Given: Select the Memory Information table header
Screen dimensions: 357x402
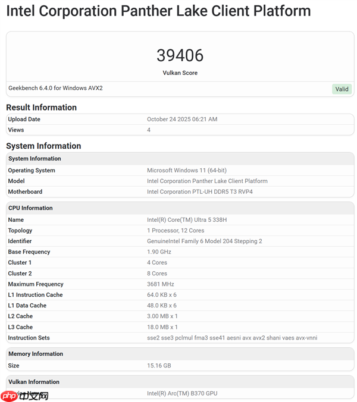Looking at the screenshot, I should (x=36, y=354).
